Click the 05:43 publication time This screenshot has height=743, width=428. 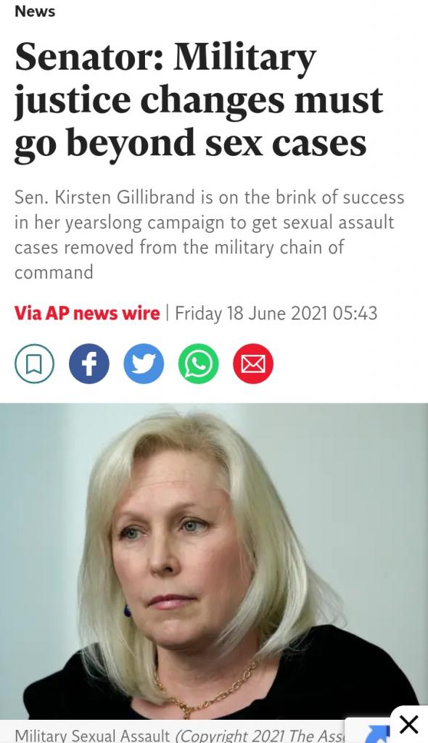355,313
